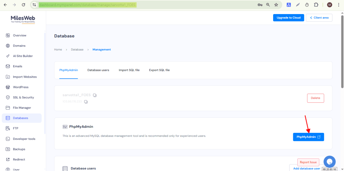Go to Home in the breadcrumb

[x=58, y=50]
